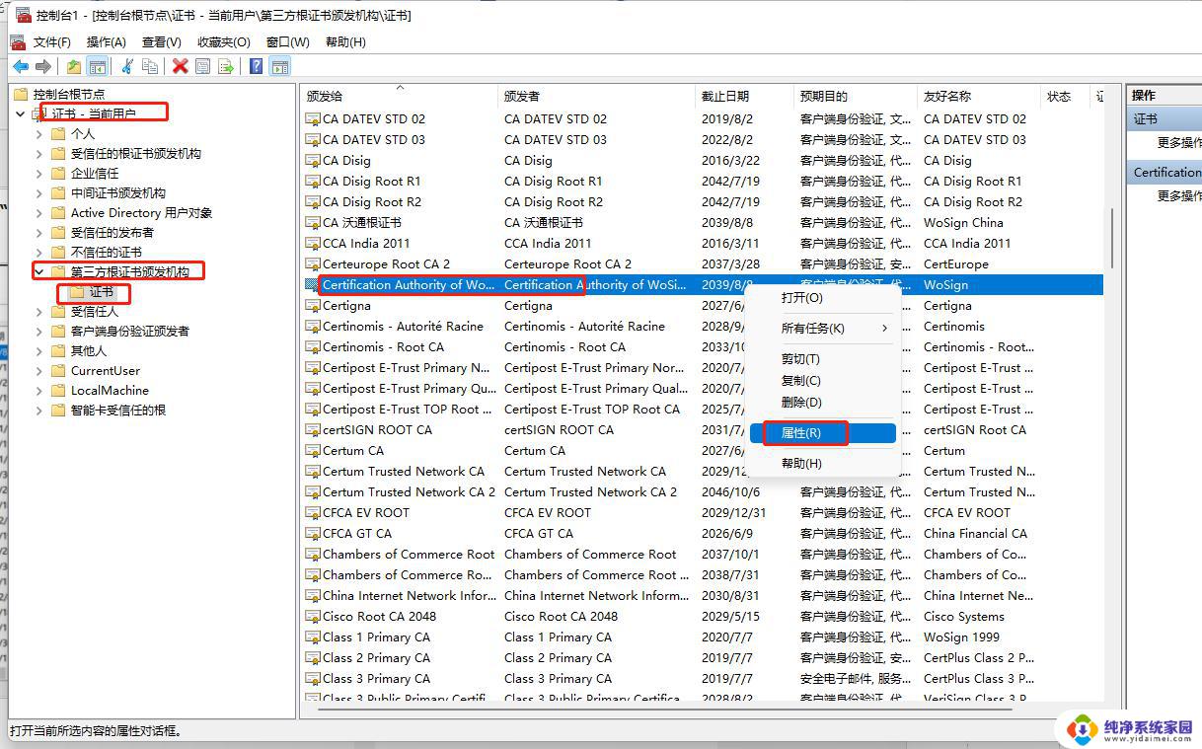Viewport: 1202px width, 749px height.
Task: Expand the 个人 tree node
Action: (39, 133)
